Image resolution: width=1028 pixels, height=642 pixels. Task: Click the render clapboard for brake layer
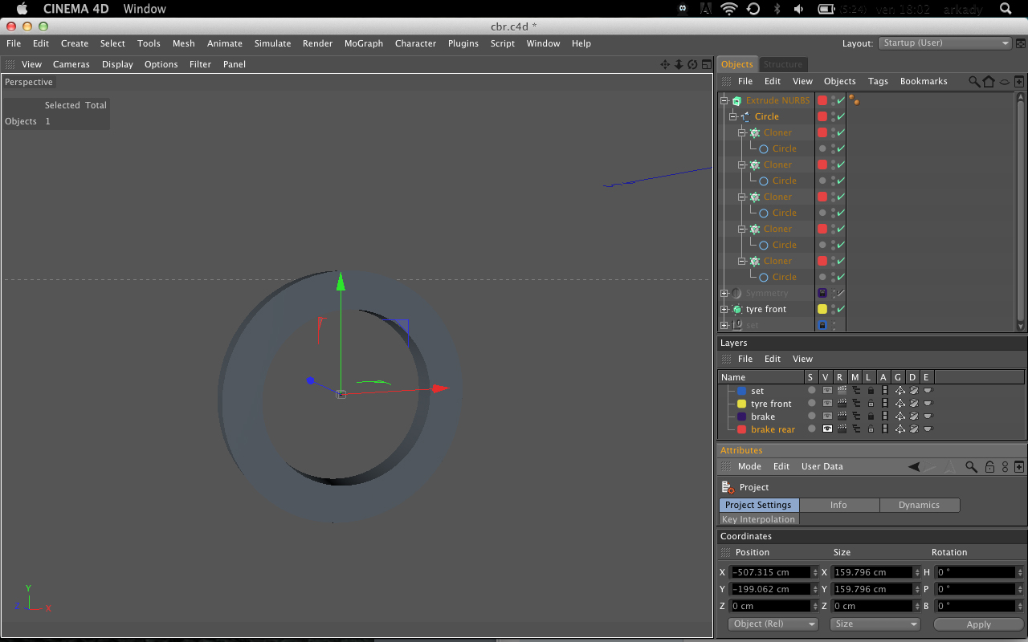[x=842, y=416]
